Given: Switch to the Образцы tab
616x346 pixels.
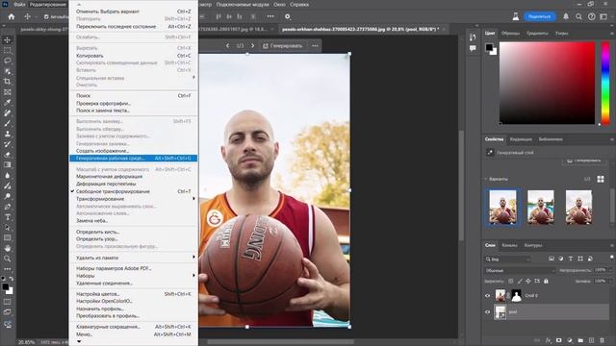Looking at the screenshot, I should [x=510, y=34].
